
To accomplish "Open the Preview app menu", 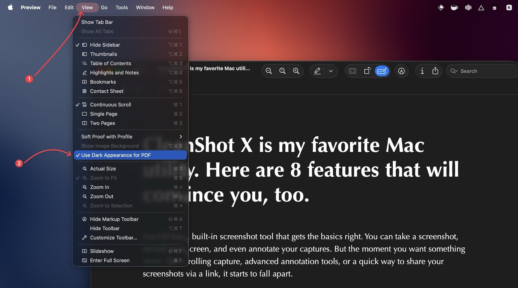I will 31,8.
